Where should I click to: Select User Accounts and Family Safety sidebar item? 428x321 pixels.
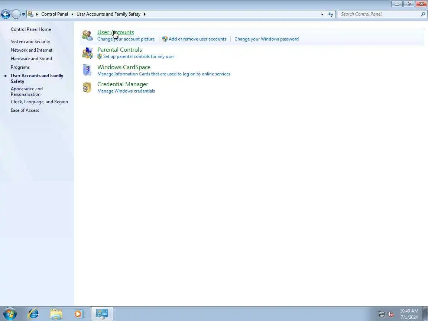pyautogui.click(x=37, y=78)
